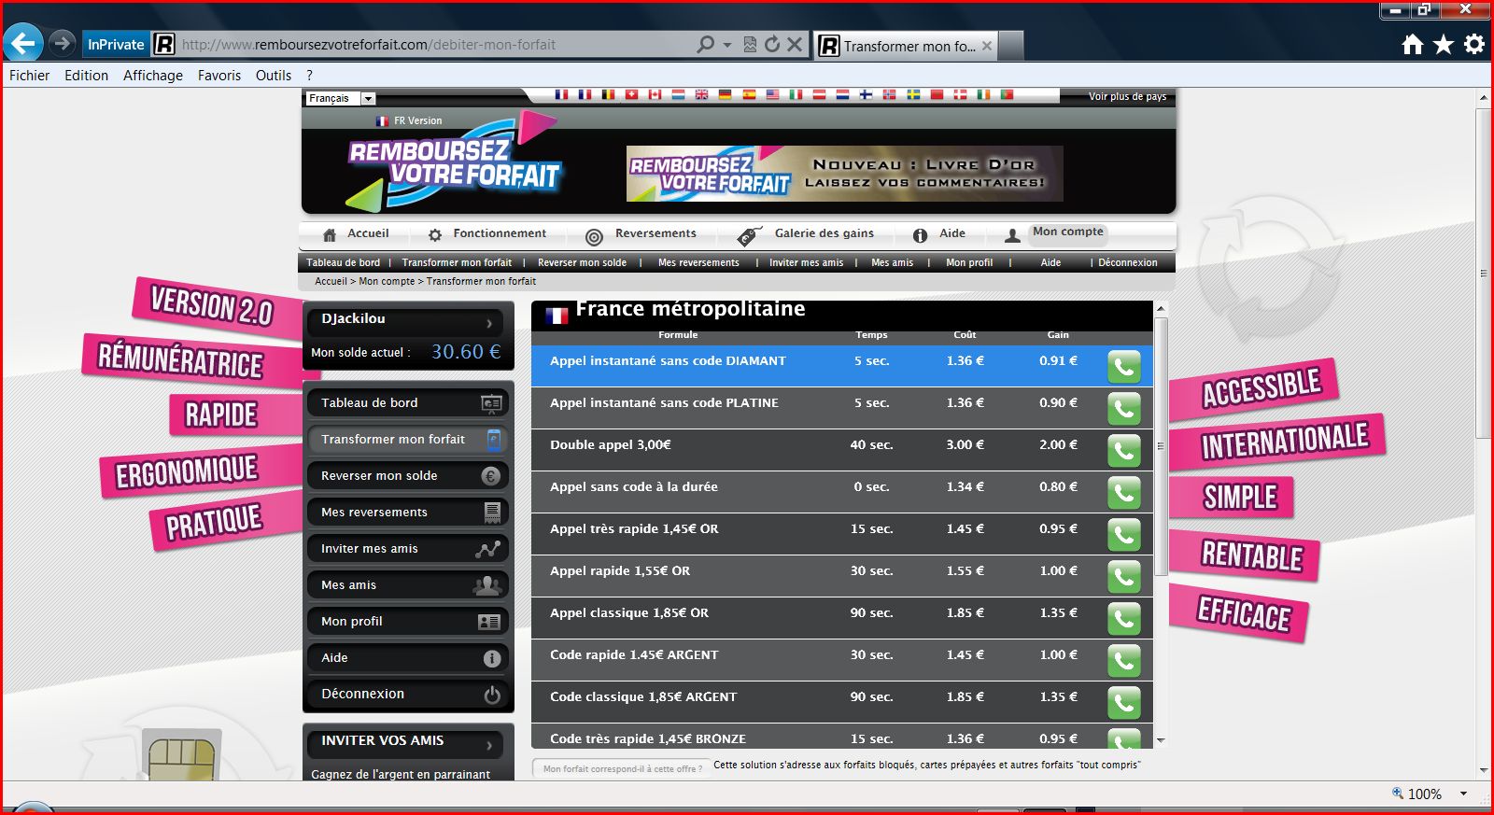Open the Français language dropdown
Viewport: 1494px width, 815px height.
click(341, 98)
